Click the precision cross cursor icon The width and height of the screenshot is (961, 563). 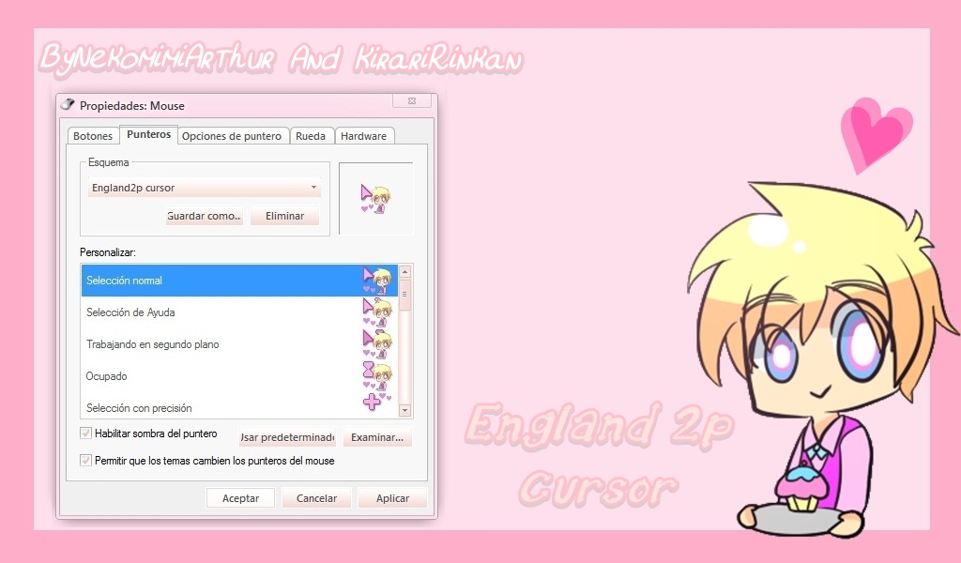pos(376,402)
